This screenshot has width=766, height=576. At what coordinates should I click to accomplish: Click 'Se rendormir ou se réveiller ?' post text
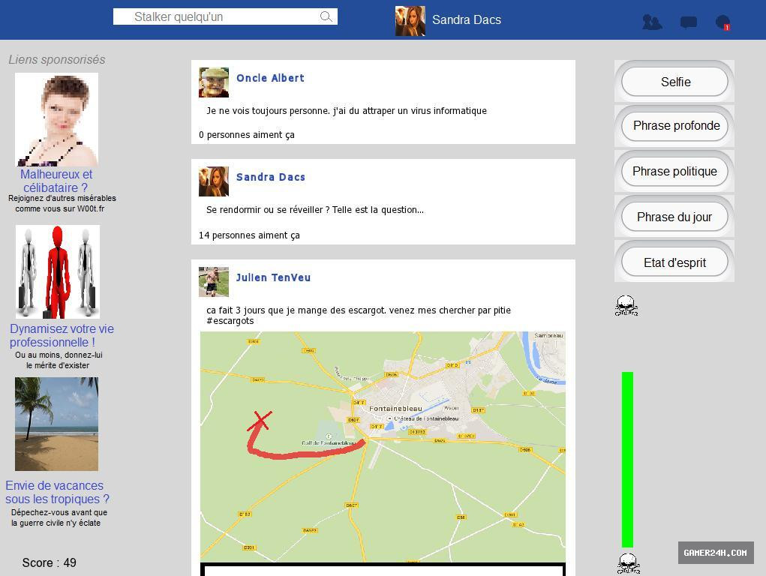[x=315, y=210]
